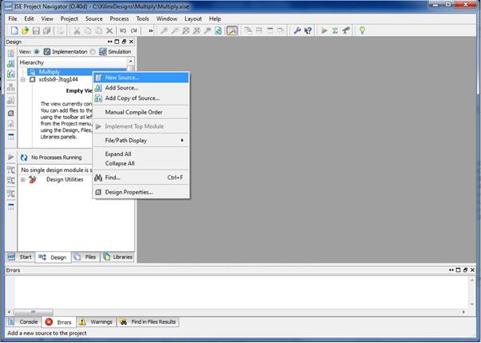Click the green Sigma toolbar icon
Image resolution: width=481 pixels, height=343 pixels.
[x=335, y=30]
